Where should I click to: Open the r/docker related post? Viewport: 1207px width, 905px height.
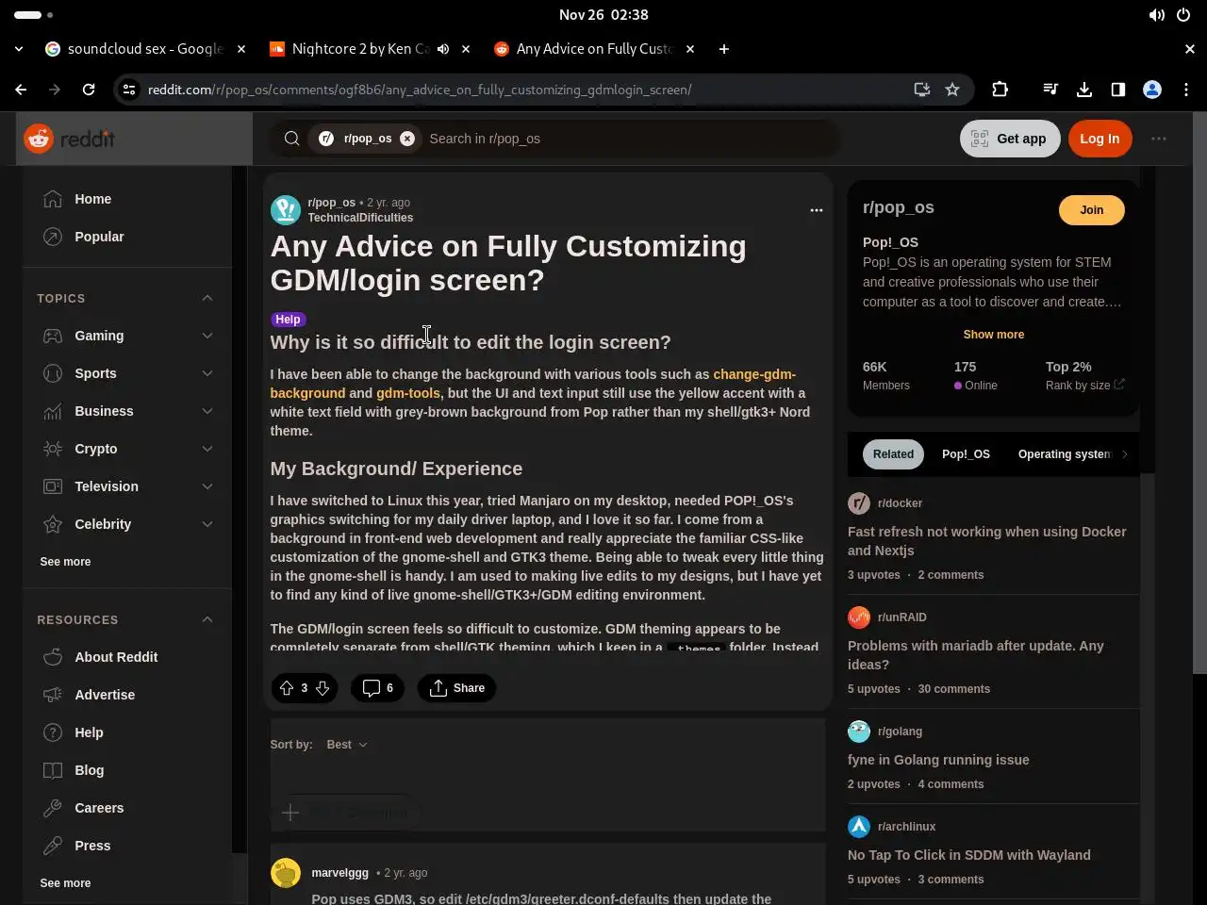[x=986, y=541]
